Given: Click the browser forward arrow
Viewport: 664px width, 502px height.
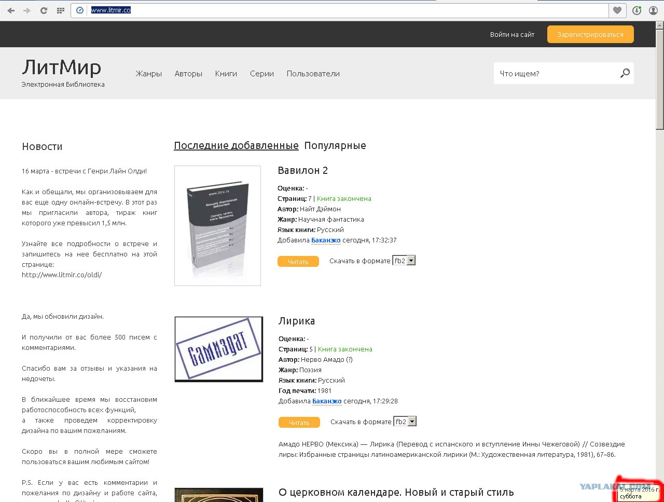Looking at the screenshot, I should (27, 10).
